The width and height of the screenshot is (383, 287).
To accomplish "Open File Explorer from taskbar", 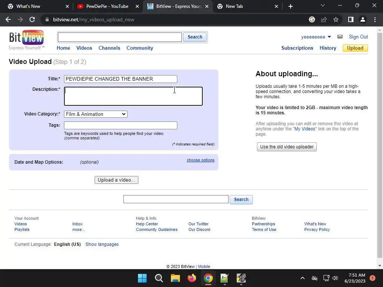I will coord(175,278).
